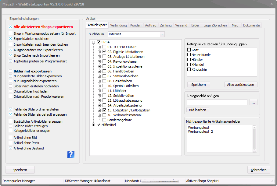The height and width of the screenshot is (186, 277).
Task: Close the WebDataExporter window
Action: coord(272,4)
